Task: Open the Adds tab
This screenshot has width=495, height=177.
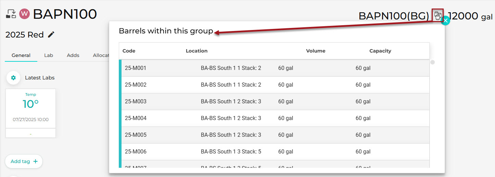Action: point(73,55)
